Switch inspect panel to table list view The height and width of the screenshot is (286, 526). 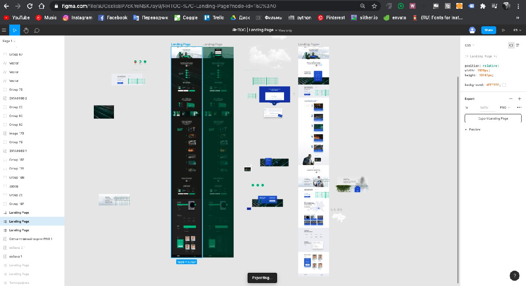518,45
